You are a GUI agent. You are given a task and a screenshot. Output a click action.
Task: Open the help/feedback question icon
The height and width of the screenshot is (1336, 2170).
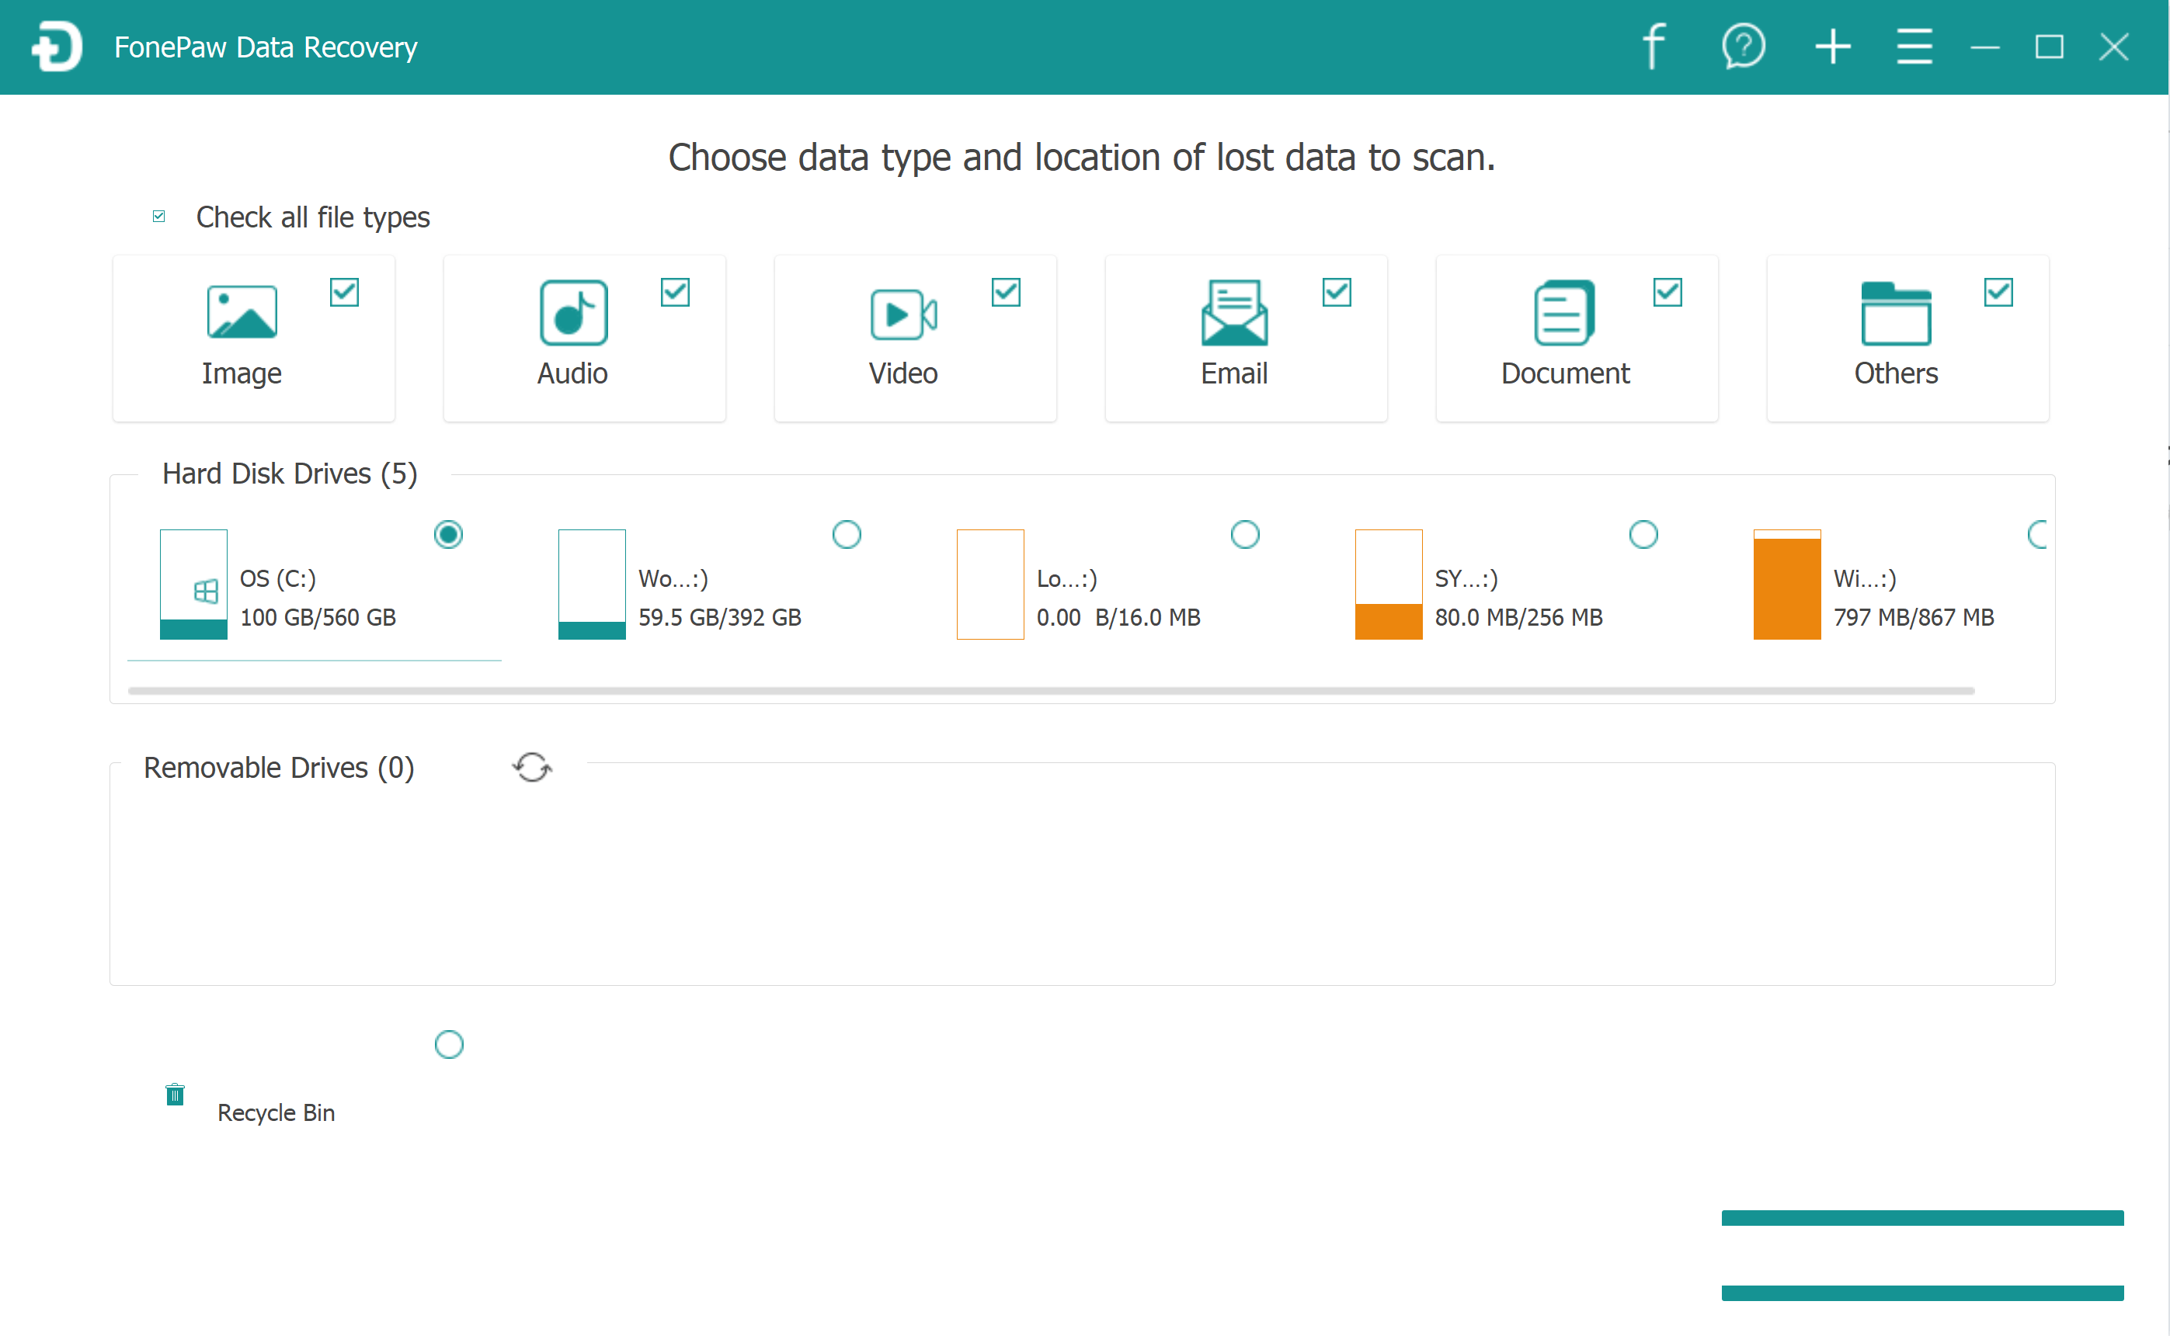[1743, 46]
